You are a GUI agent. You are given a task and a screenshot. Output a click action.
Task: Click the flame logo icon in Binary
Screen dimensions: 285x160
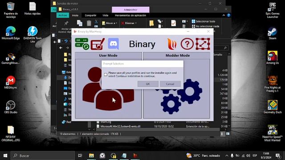tap(172, 44)
